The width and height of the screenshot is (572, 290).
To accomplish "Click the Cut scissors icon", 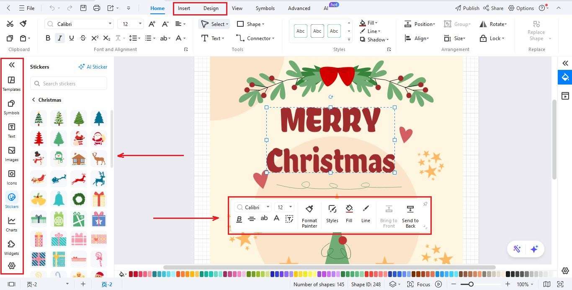I will [x=10, y=24].
